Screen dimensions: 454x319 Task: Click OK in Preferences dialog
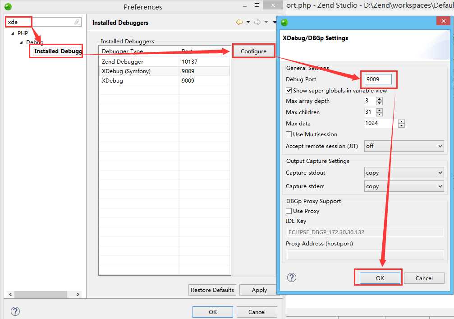pyautogui.click(x=213, y=312)
